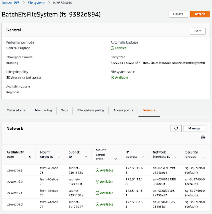Image resolution: width=212 pixels, height=214 pixels.
Task: Edit the General settings
Action: [198, 31]
